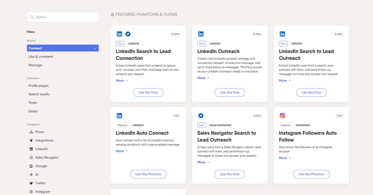This screenshot has width=373, height=195.
Task: Expand More details for LinkedIn Outreach
Action: [203, 78]
